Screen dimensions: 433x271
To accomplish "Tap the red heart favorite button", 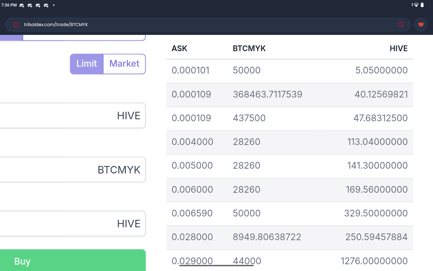I will click(421, 25).
